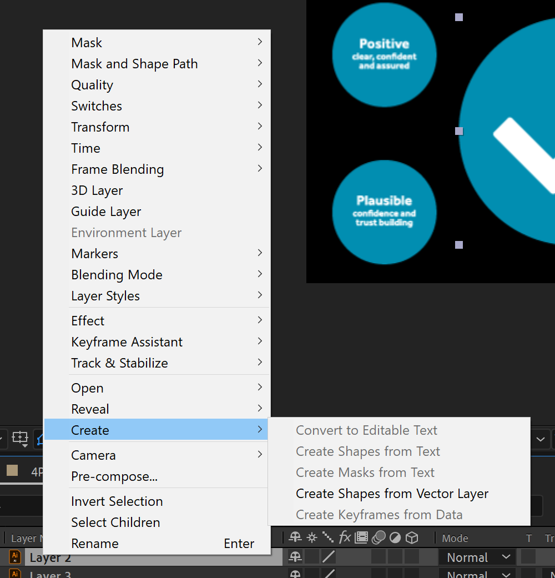Toggle the Quality switch for Layer 2
Viewport: 555px width, 578px height.
tap(329, 557)
